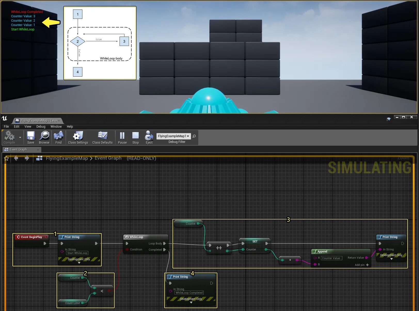Select the WhileLoop node header
Image resolution: width=419 pixels, height=311 pixels.
146,237
